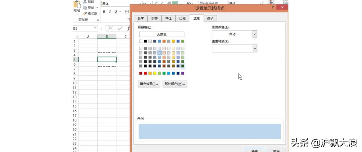
Task: Click the Increase Font Size icon
Action: [156, 4]
